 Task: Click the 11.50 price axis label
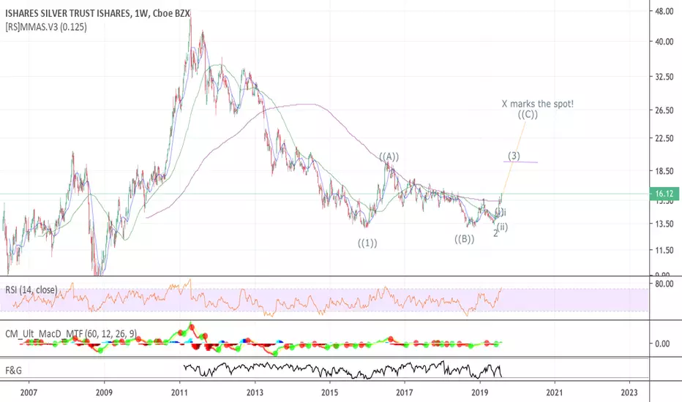click(x=664, y=251)
